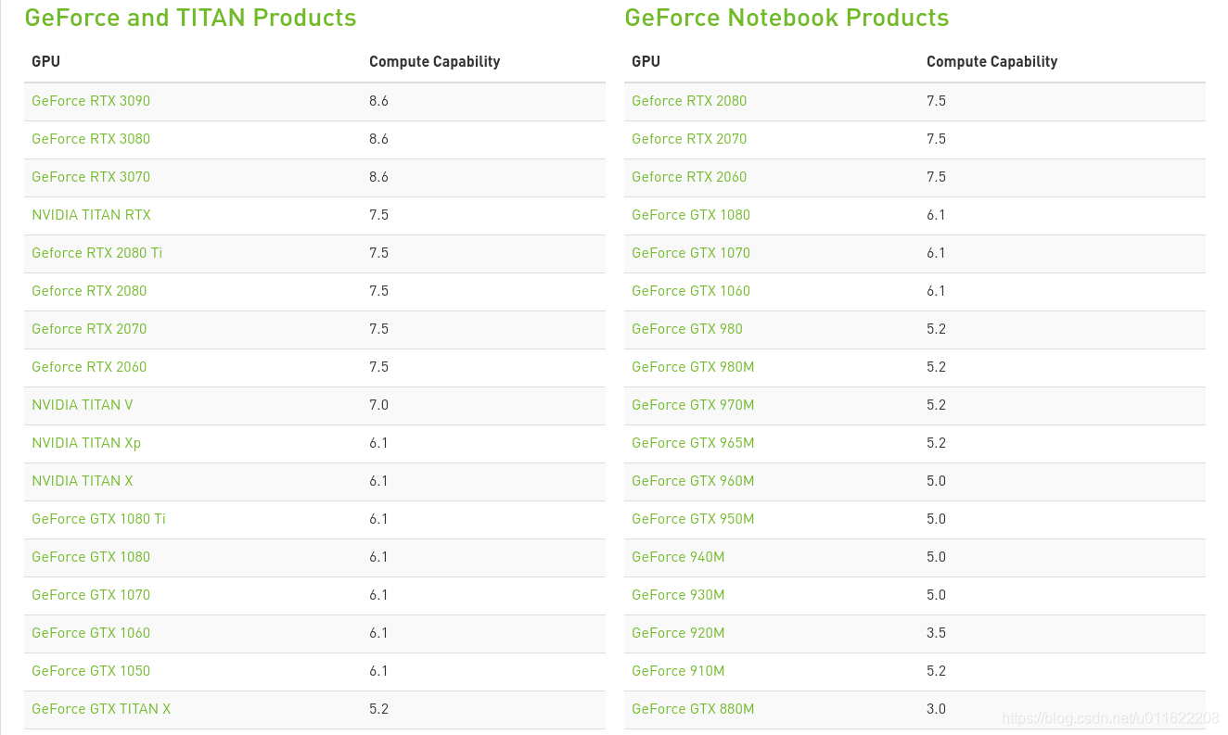Viewport: 1228px width, 735px height.
Task: Open the NVIDIA TITAN V link
Action: [83, 405]
